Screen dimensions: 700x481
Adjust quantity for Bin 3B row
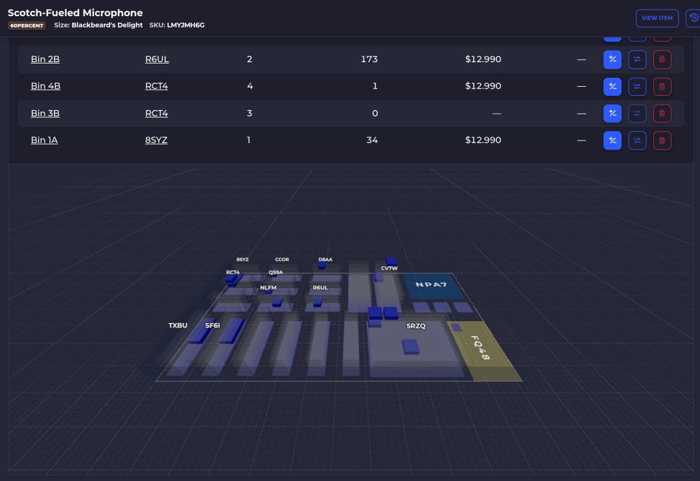point(612,113)
